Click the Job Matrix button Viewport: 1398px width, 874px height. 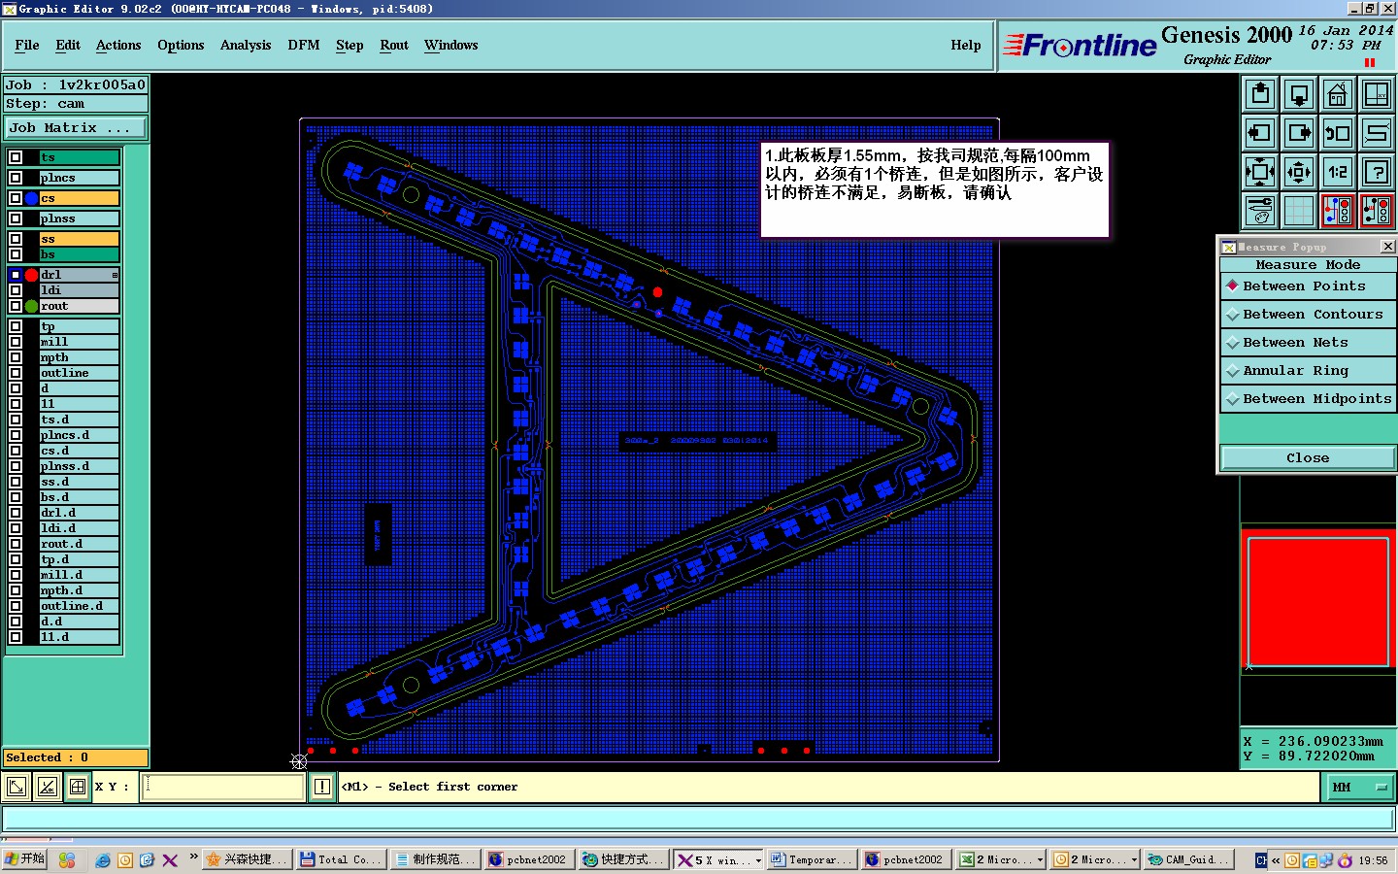(76, 127)
